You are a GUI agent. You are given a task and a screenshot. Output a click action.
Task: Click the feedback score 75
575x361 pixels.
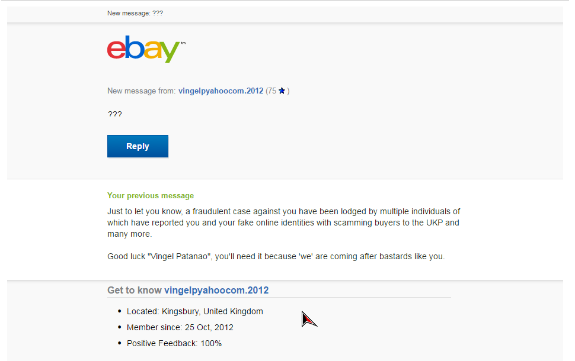(x=271, y=91)
